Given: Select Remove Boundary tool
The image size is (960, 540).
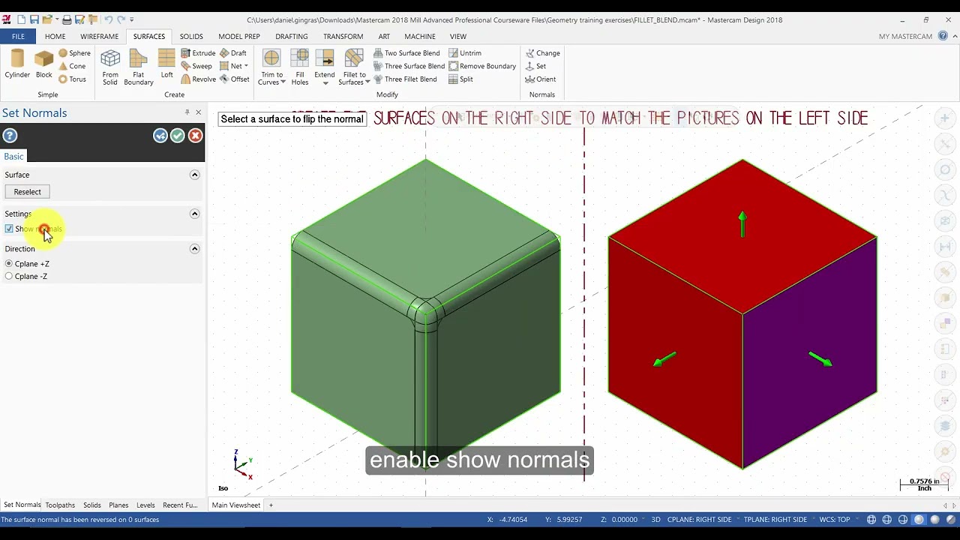Looking at the screenshot, I should tap(482, 66).
